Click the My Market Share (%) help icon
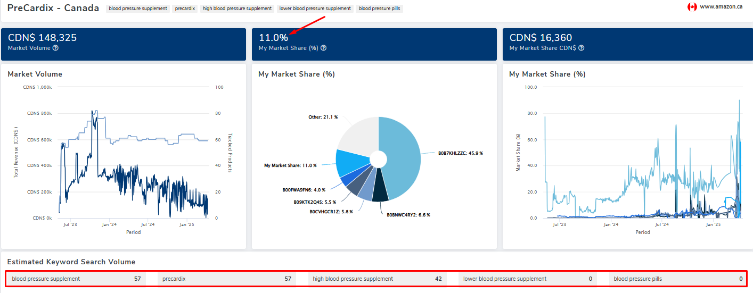 [x=323, y=48]
